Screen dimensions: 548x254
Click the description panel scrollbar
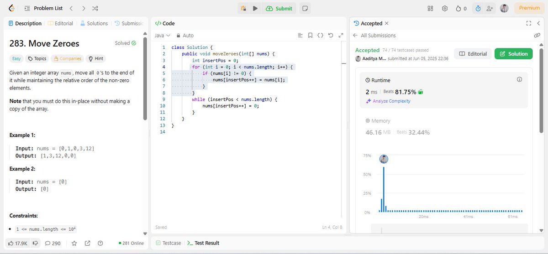pyautogui.click(x=145, y=78)
